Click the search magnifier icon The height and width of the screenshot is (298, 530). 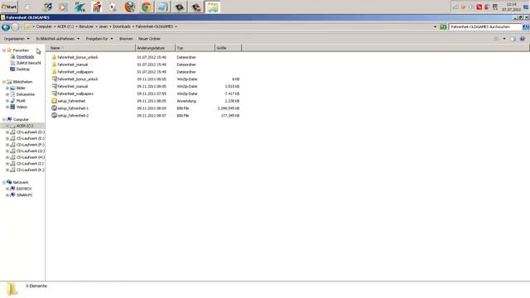point(526,26)
